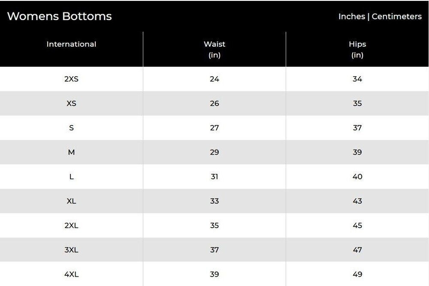Viewport: 429px width, 286px height.
Task: Switch units to Centimeters
Action: coord(396,16)
